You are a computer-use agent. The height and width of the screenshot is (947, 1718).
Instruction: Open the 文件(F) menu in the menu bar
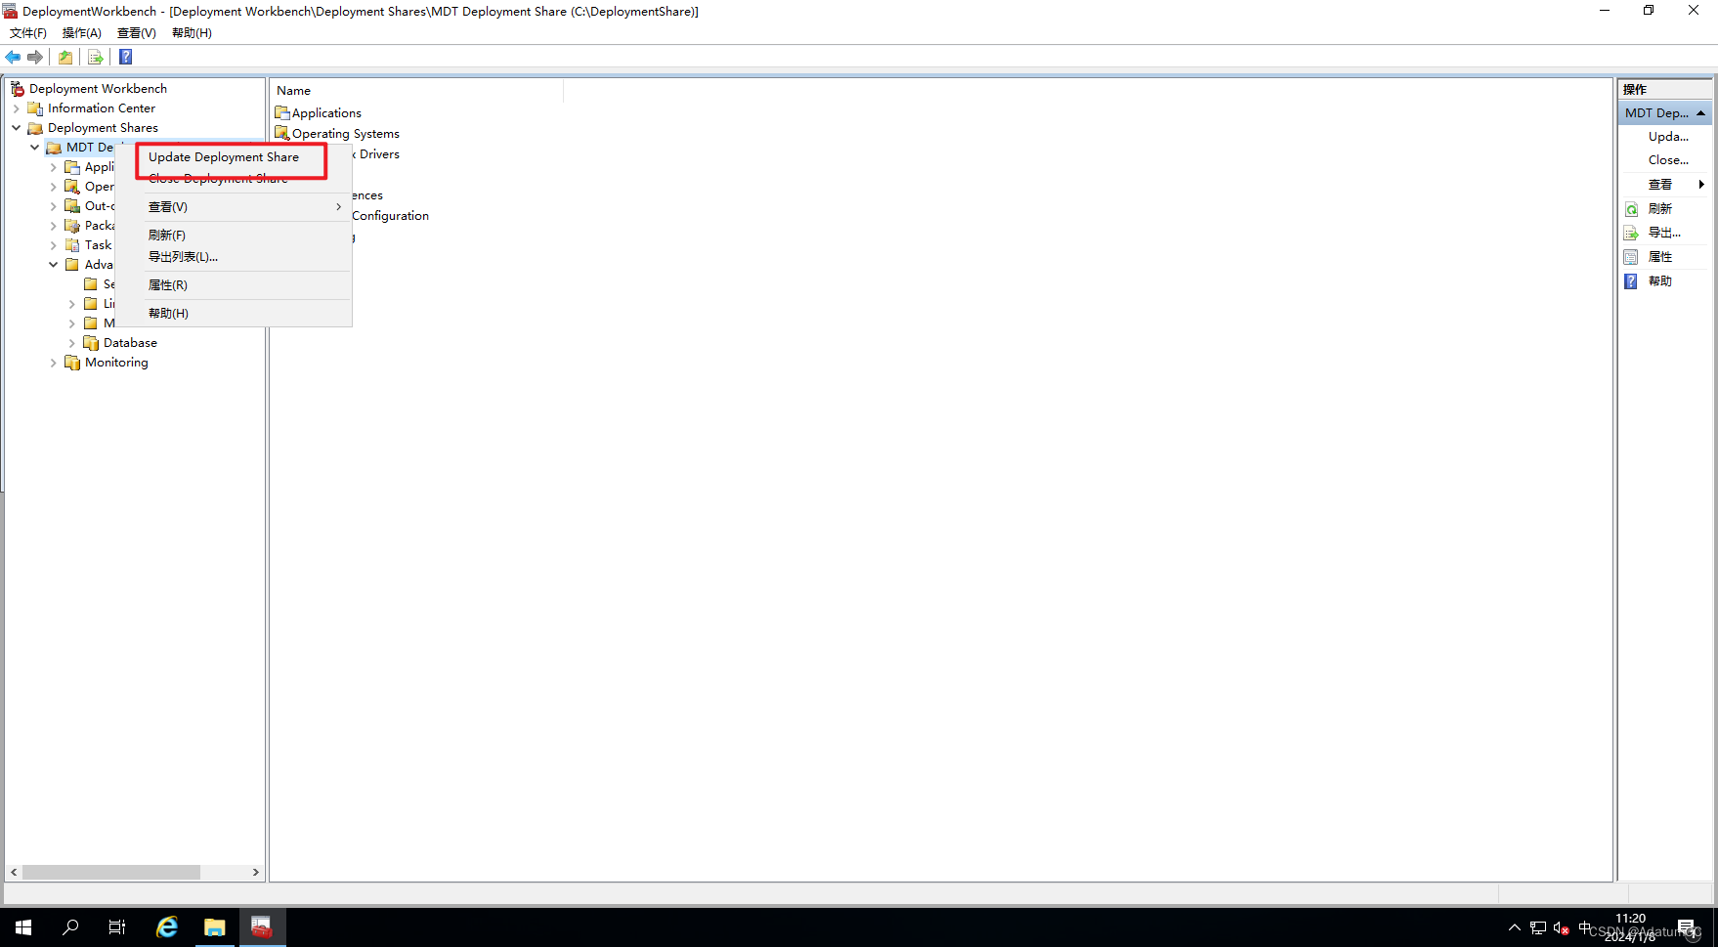pyautogui.click(x=28, y=33)
